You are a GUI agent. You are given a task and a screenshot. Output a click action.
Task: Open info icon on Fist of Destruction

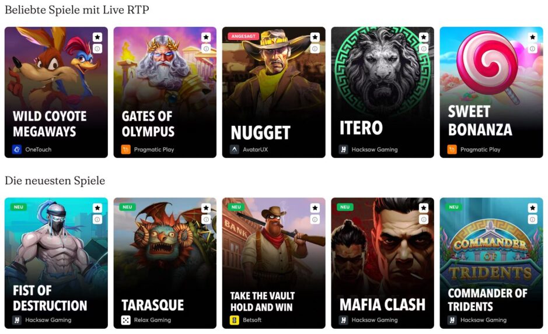point(97,220)
